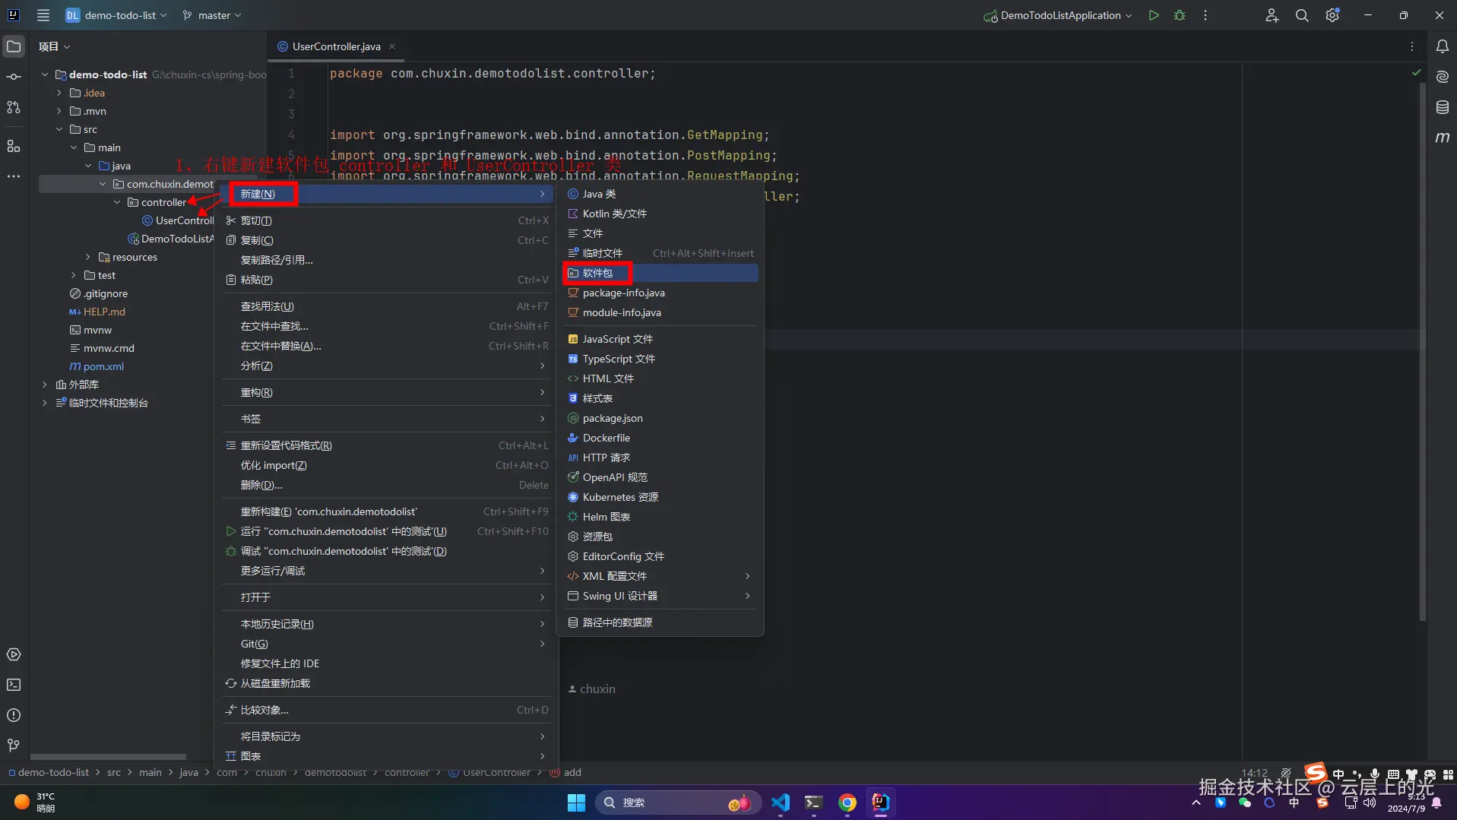The image size is (1457, 820).
Task: Open Visual Studio Code from taskbar
Action: tap(781, 803)
